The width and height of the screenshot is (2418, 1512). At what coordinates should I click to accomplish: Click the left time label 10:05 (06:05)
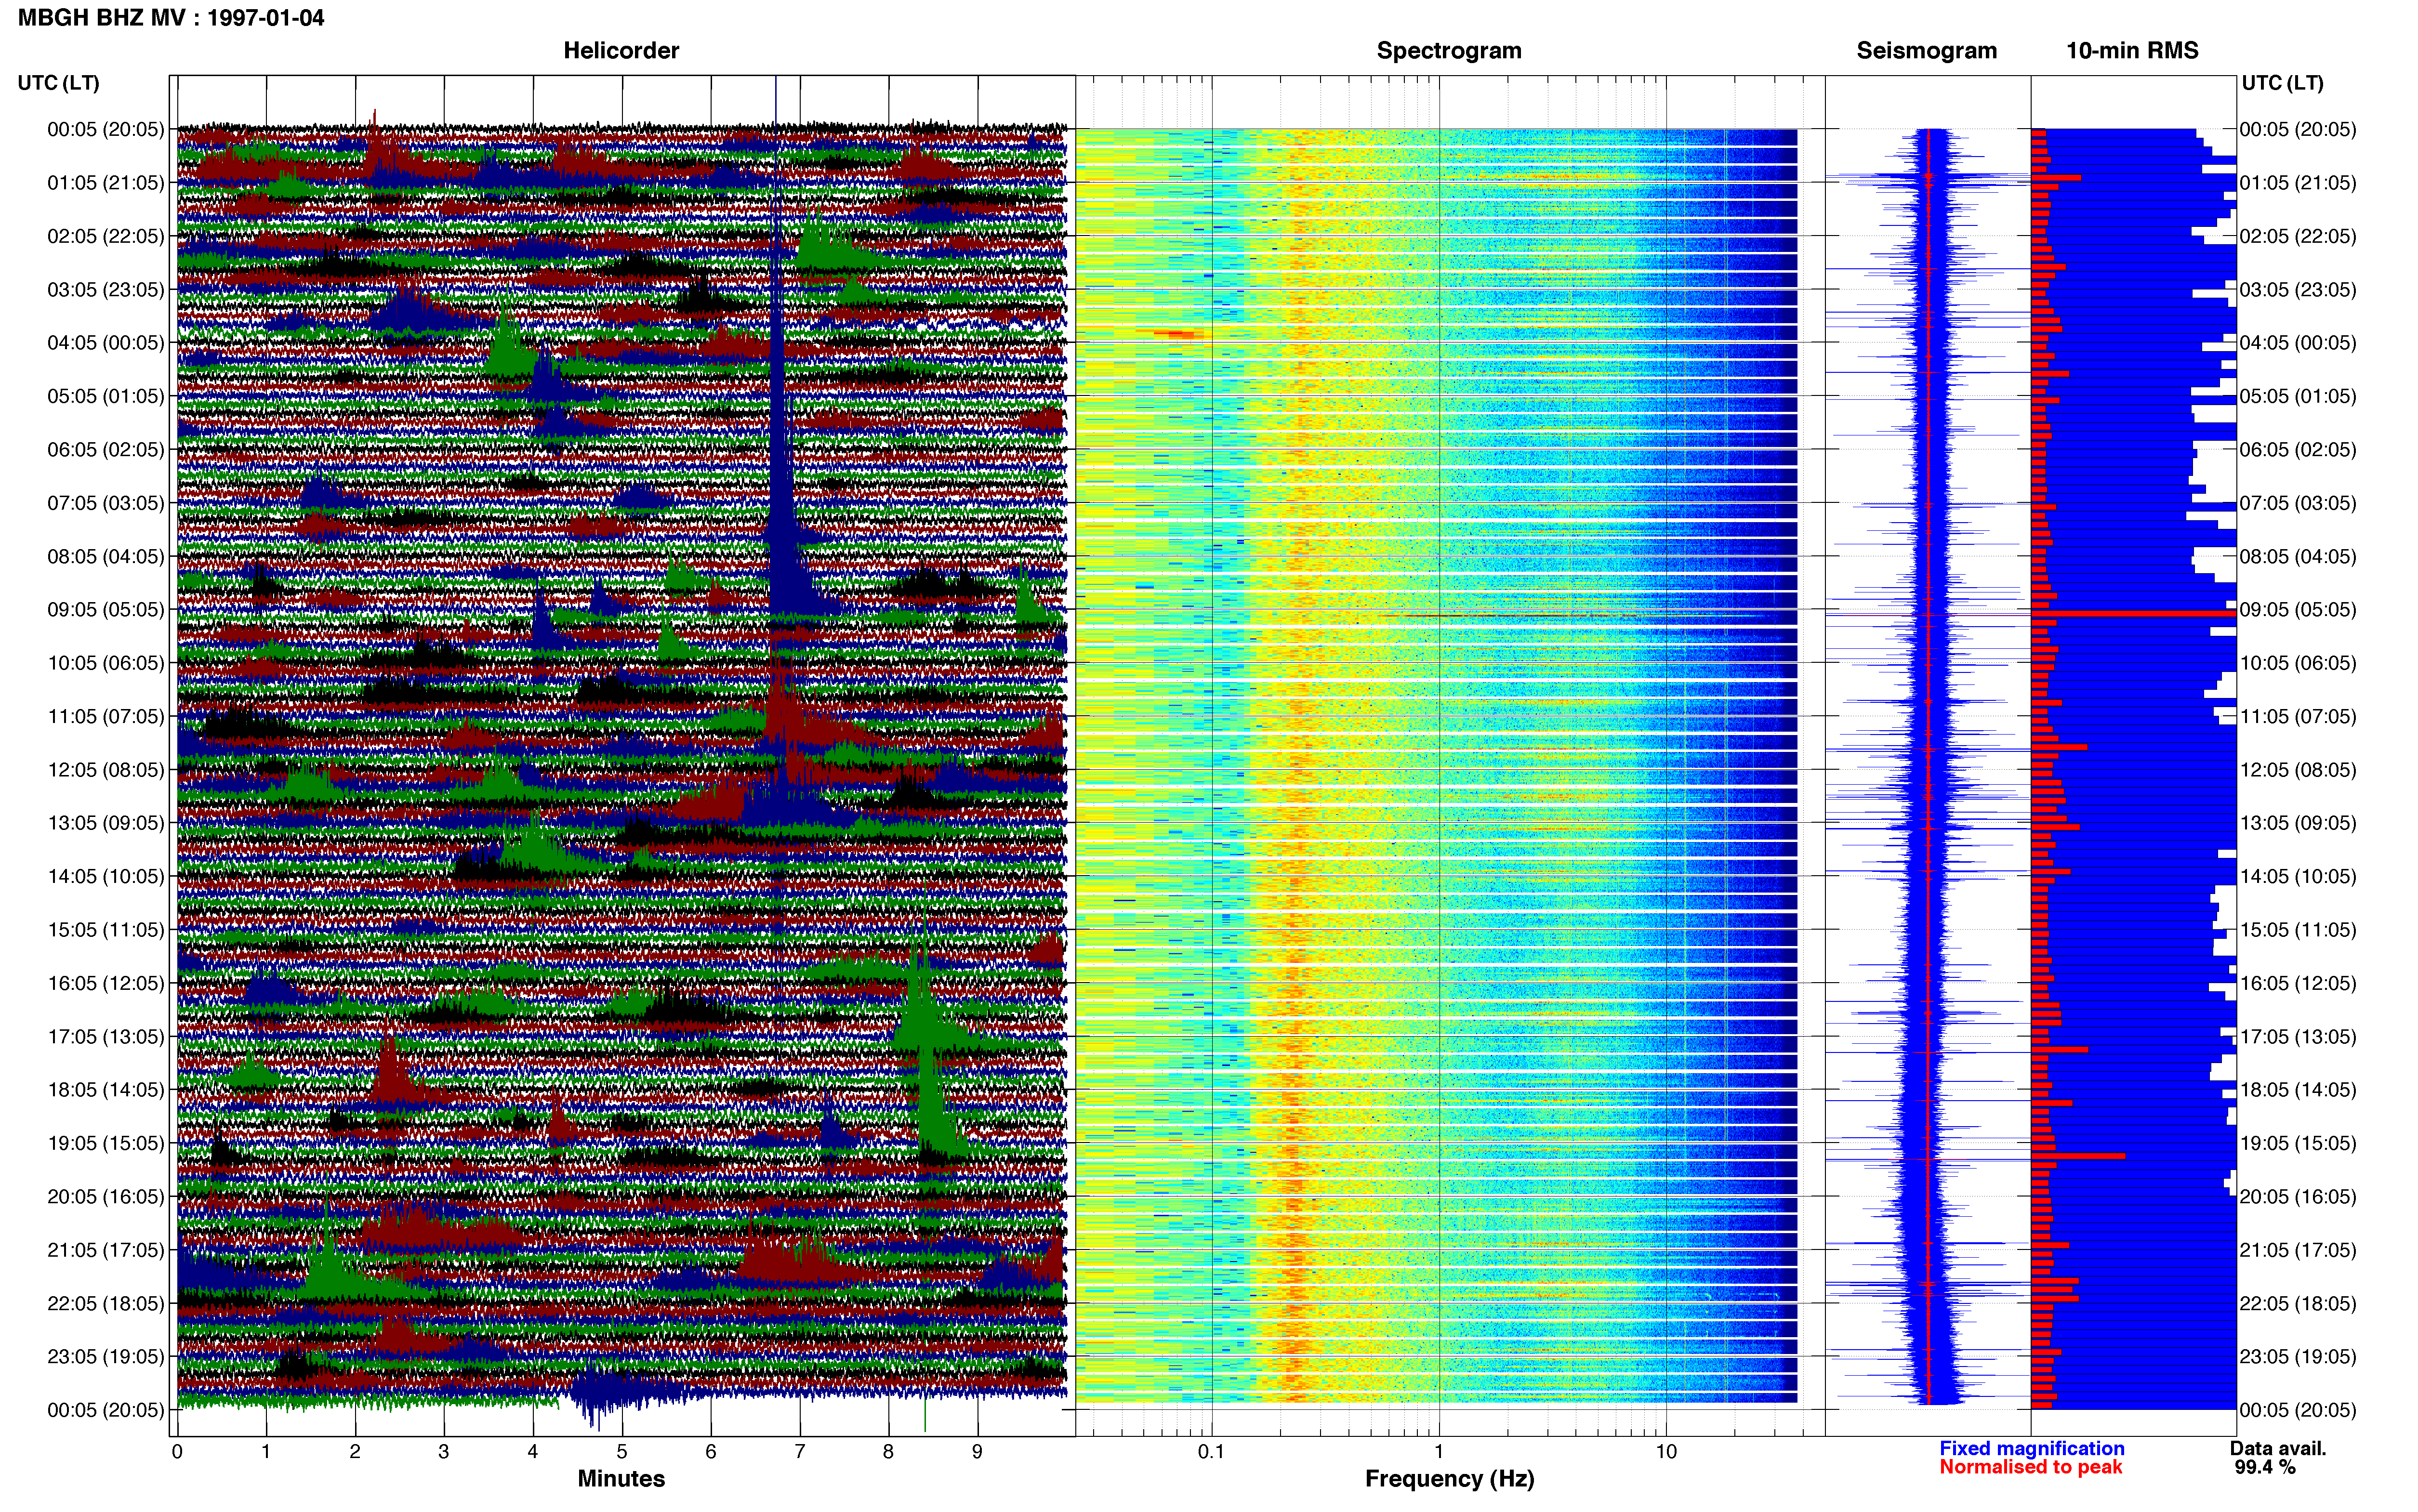[x=105, y=662]
